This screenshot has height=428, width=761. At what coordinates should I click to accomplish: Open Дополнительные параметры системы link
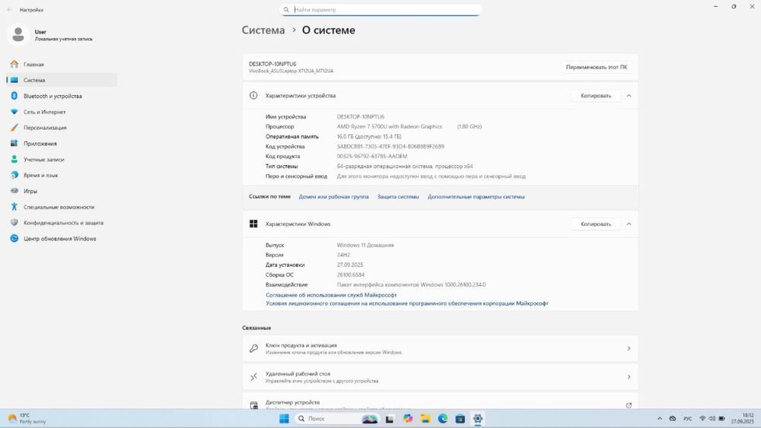476,197
